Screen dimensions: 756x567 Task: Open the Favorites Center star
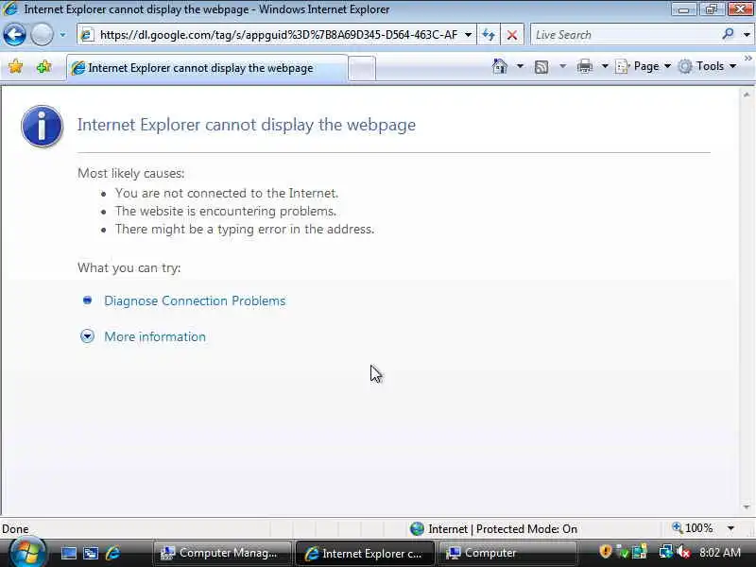(x=15, y=66)
